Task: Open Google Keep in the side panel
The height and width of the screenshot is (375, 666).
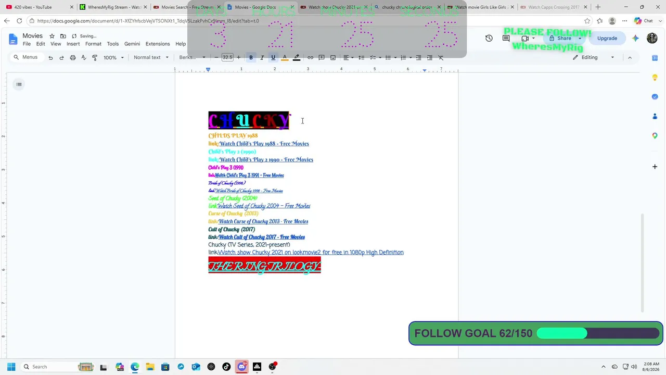Action: [x=655, y=78]
